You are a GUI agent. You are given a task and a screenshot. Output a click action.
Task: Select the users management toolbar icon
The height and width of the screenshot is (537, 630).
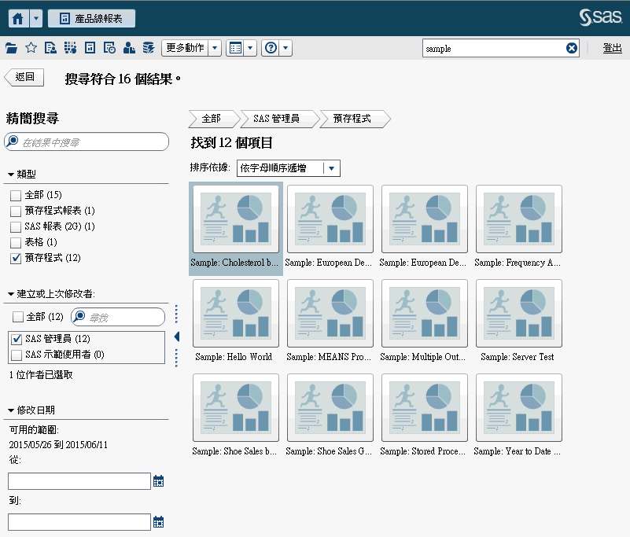[127, 47]
